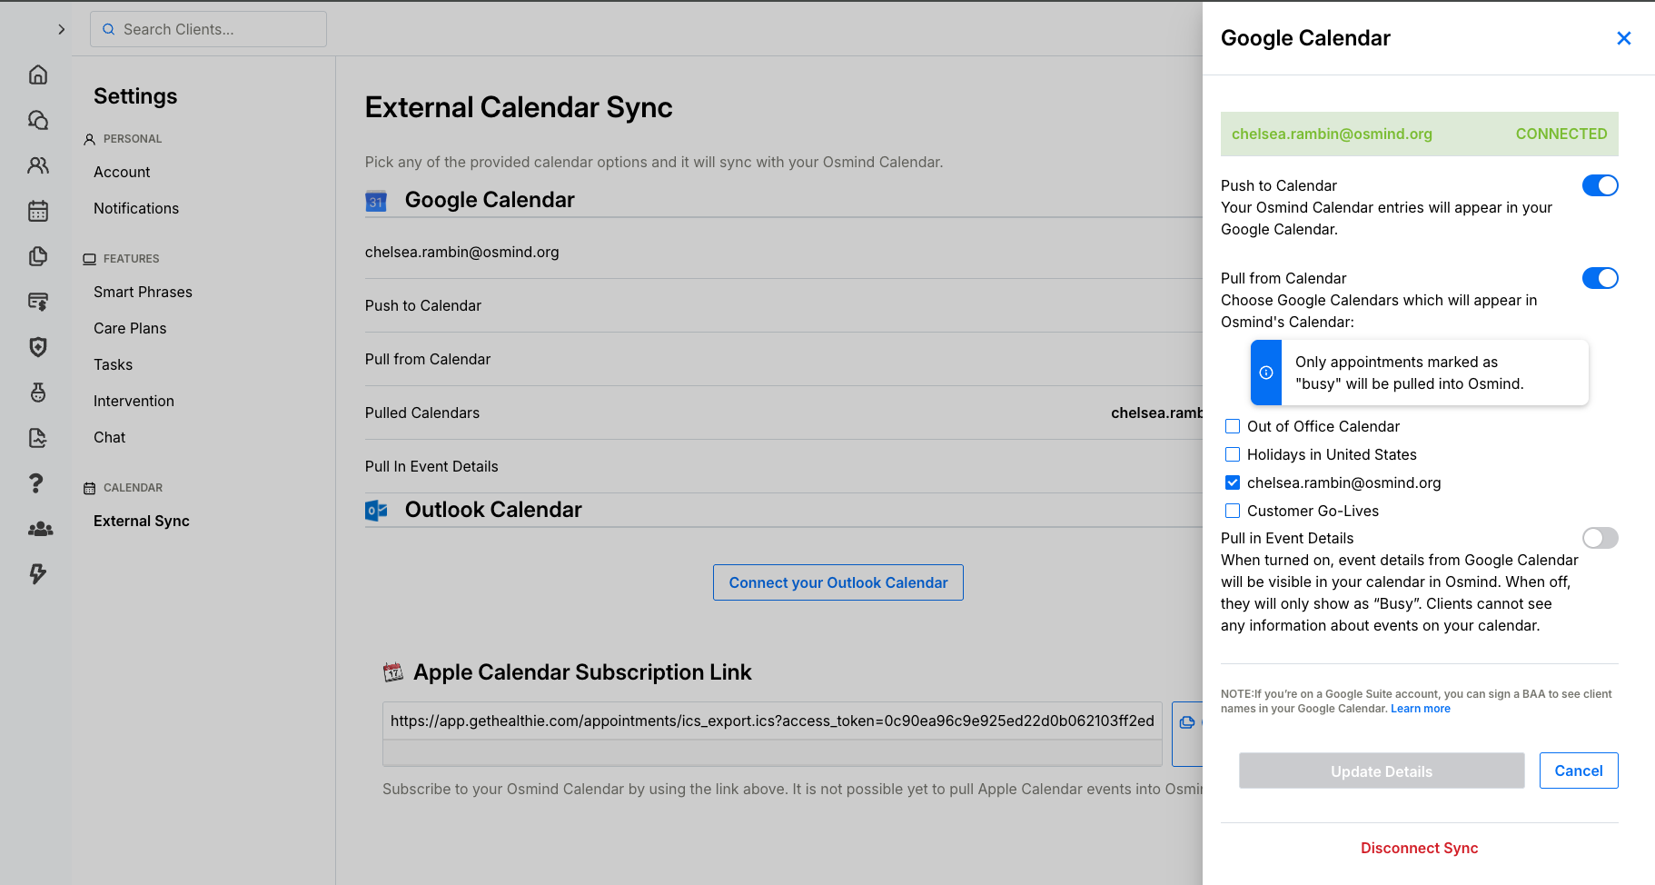Click chelsea.rambin@osmind.org under Google Calendar heading

coord(462,252)
